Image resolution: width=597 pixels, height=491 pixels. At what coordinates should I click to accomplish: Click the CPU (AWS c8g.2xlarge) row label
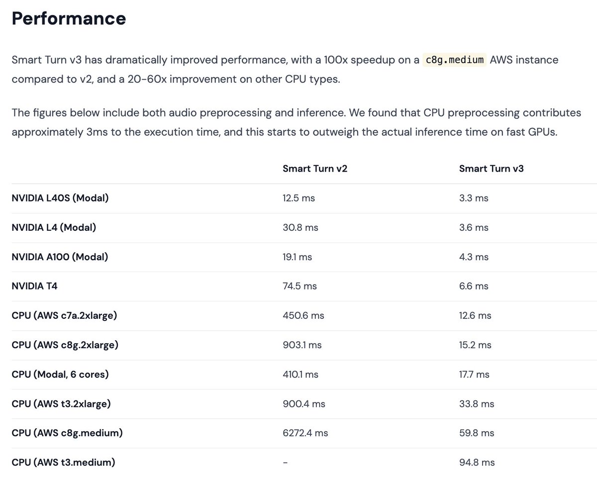pos(65,345)
